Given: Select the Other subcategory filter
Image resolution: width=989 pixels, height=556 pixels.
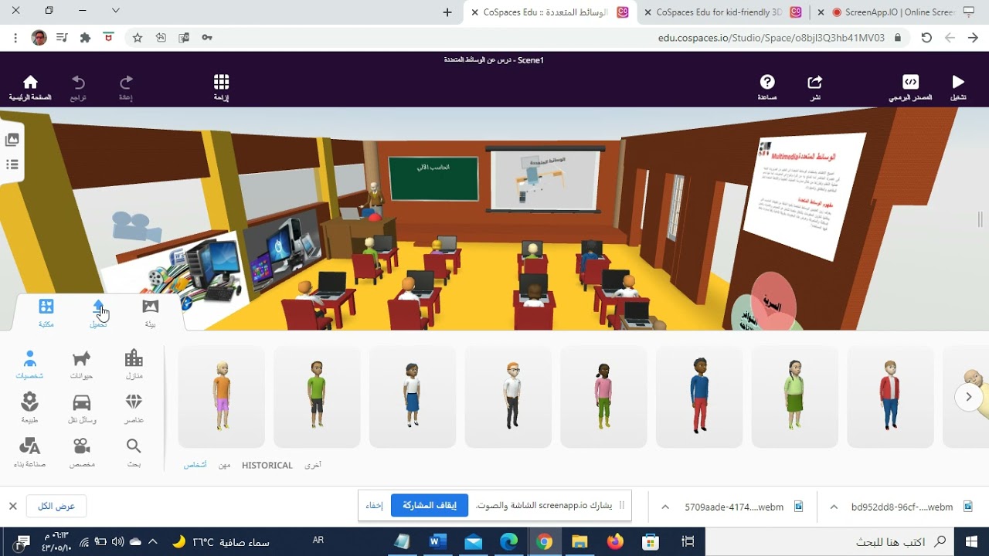Looking at the screenshot, I should click(313, 466).
